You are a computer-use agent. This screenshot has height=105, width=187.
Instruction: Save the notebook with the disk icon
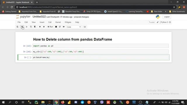pyautogui.click(x=18, y=27)
